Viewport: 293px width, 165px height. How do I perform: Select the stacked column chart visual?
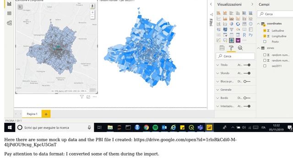point(225,13)
